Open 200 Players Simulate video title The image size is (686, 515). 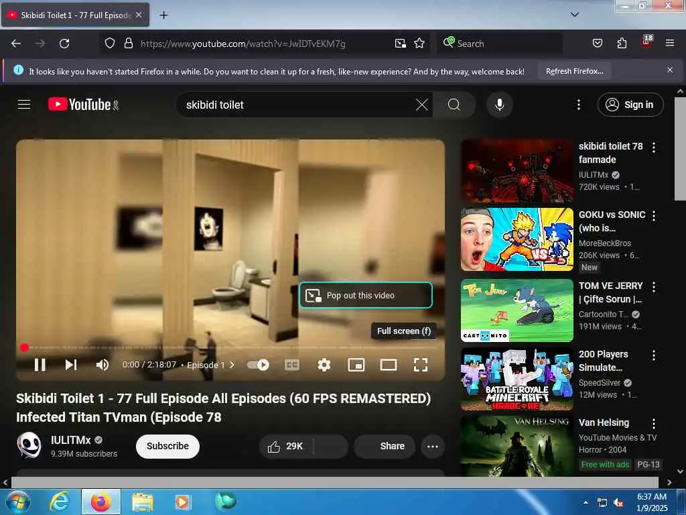pos(604,361)
